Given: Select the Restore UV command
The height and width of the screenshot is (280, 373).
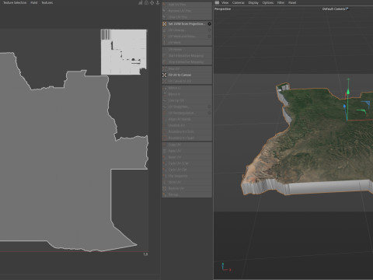Looking at the screenshot, I should (186, 188).
